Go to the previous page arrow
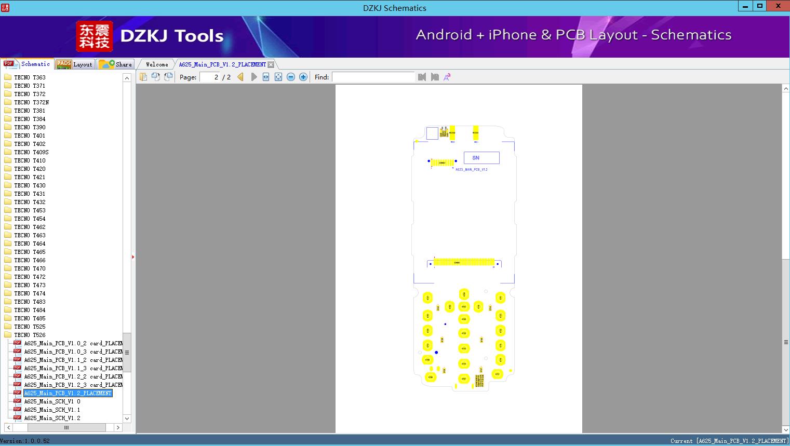 (240, 77)
